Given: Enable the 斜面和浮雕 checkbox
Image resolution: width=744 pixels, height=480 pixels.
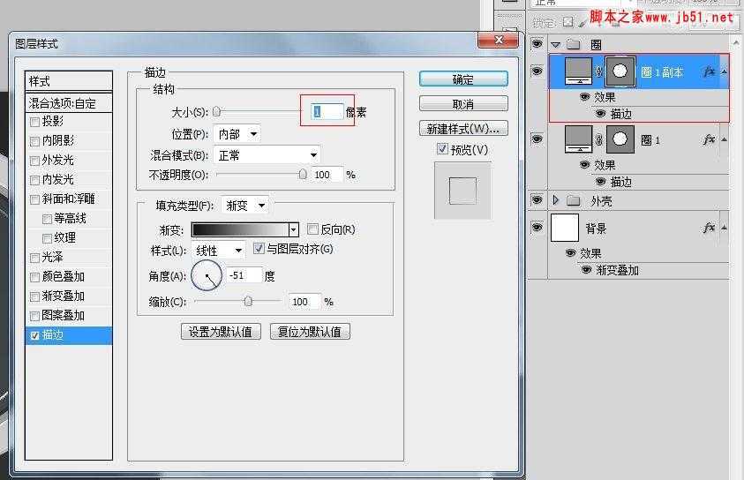Looking at the screenshot, I should 34,199.
